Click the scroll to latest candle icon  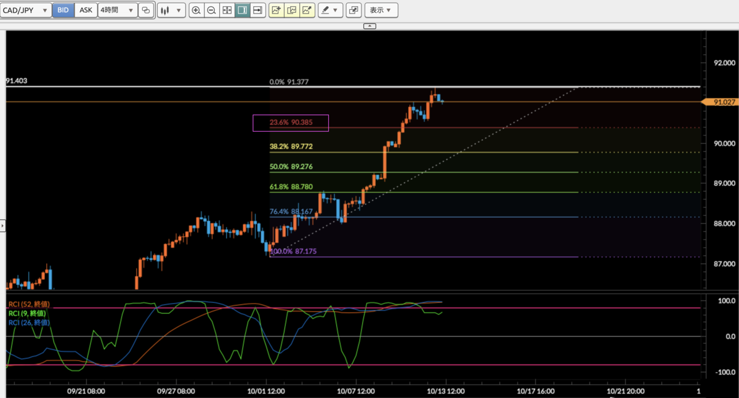[257, 10]
